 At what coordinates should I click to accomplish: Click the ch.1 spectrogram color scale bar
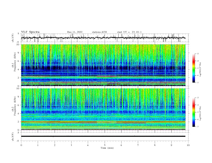tap(194, 68)
